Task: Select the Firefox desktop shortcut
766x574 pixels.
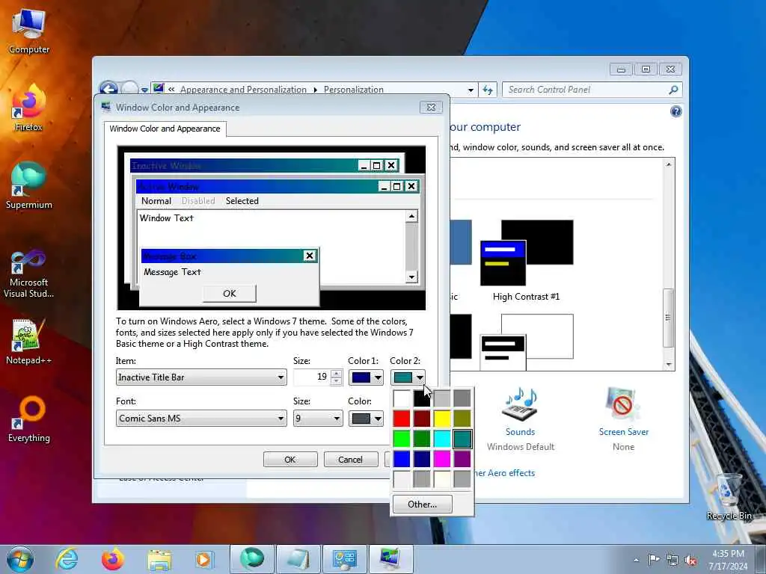Action: click(29, 108)
